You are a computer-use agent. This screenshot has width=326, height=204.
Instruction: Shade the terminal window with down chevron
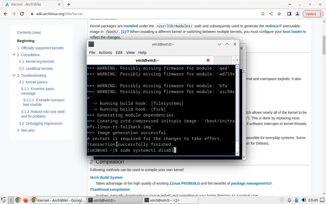tap(219, 44)
